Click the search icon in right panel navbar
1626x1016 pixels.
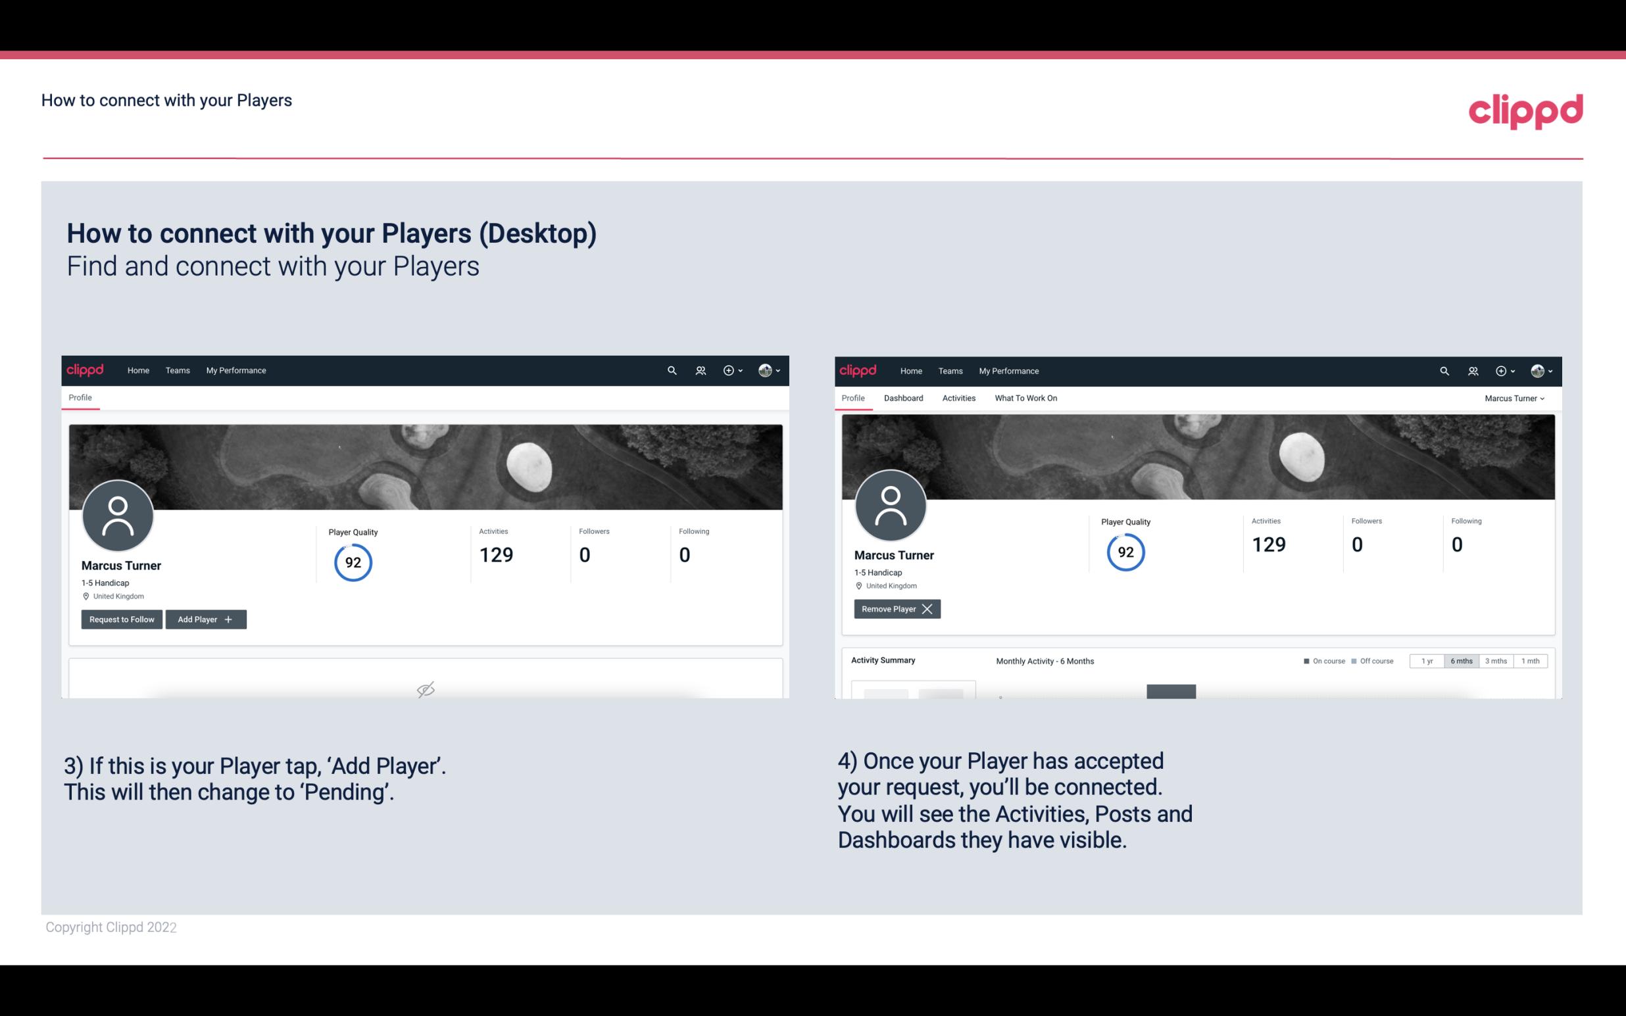tap(1443, 370)
